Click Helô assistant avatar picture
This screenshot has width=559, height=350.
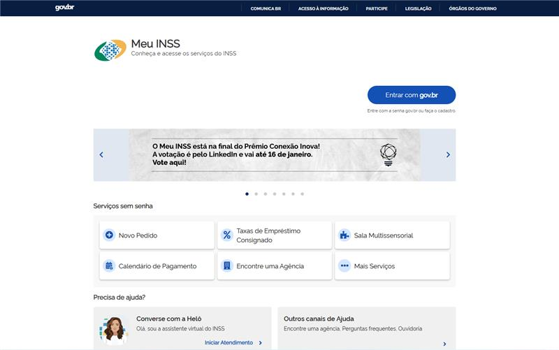click(x=113, y=330)
